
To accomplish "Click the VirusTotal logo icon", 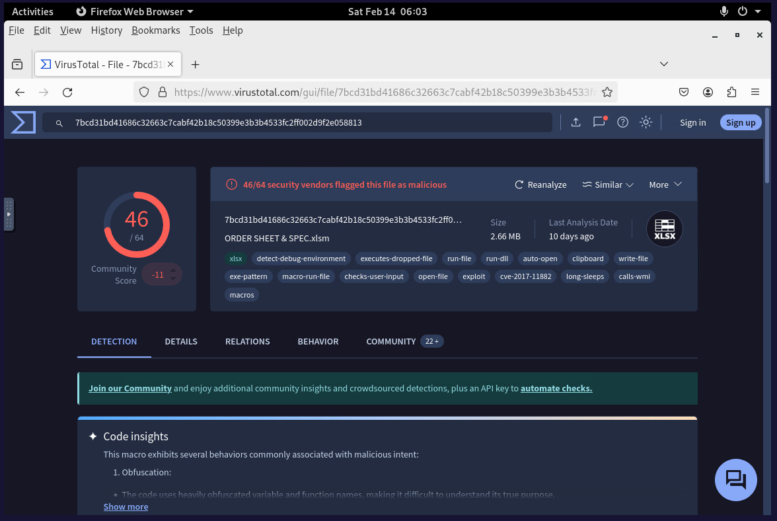I will tap(23, 122).
